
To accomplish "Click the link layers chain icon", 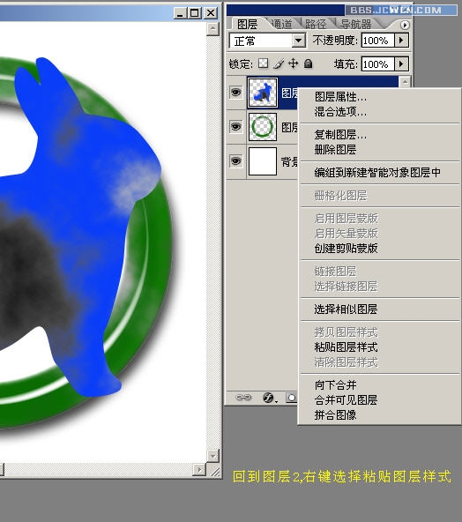I will pos(243,398).
